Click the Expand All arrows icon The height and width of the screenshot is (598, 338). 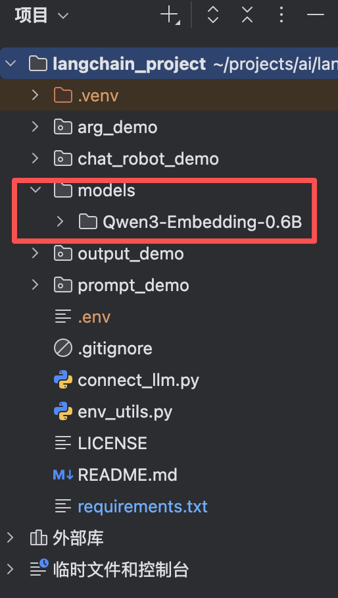click(212, 15)
